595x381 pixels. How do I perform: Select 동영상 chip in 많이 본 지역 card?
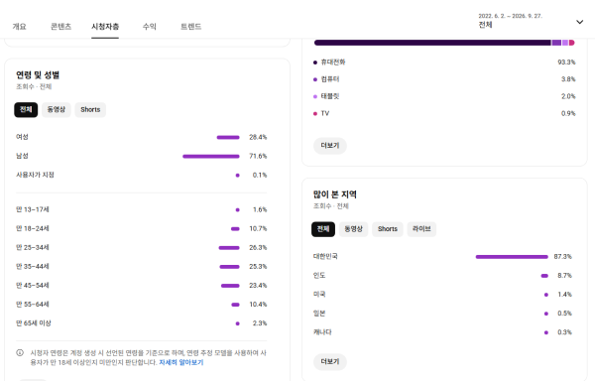[x=353, y=229]
